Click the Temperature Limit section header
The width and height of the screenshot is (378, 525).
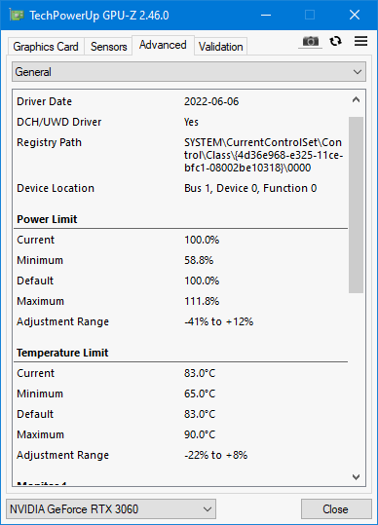point(62,353)
